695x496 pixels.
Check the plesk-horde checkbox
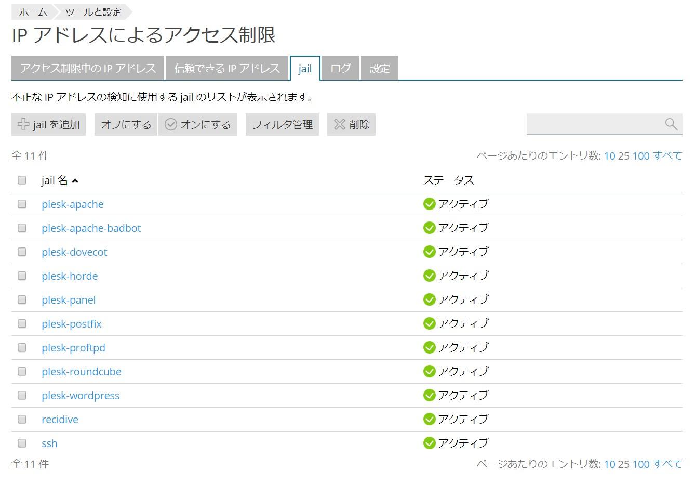tap(22, 276)
